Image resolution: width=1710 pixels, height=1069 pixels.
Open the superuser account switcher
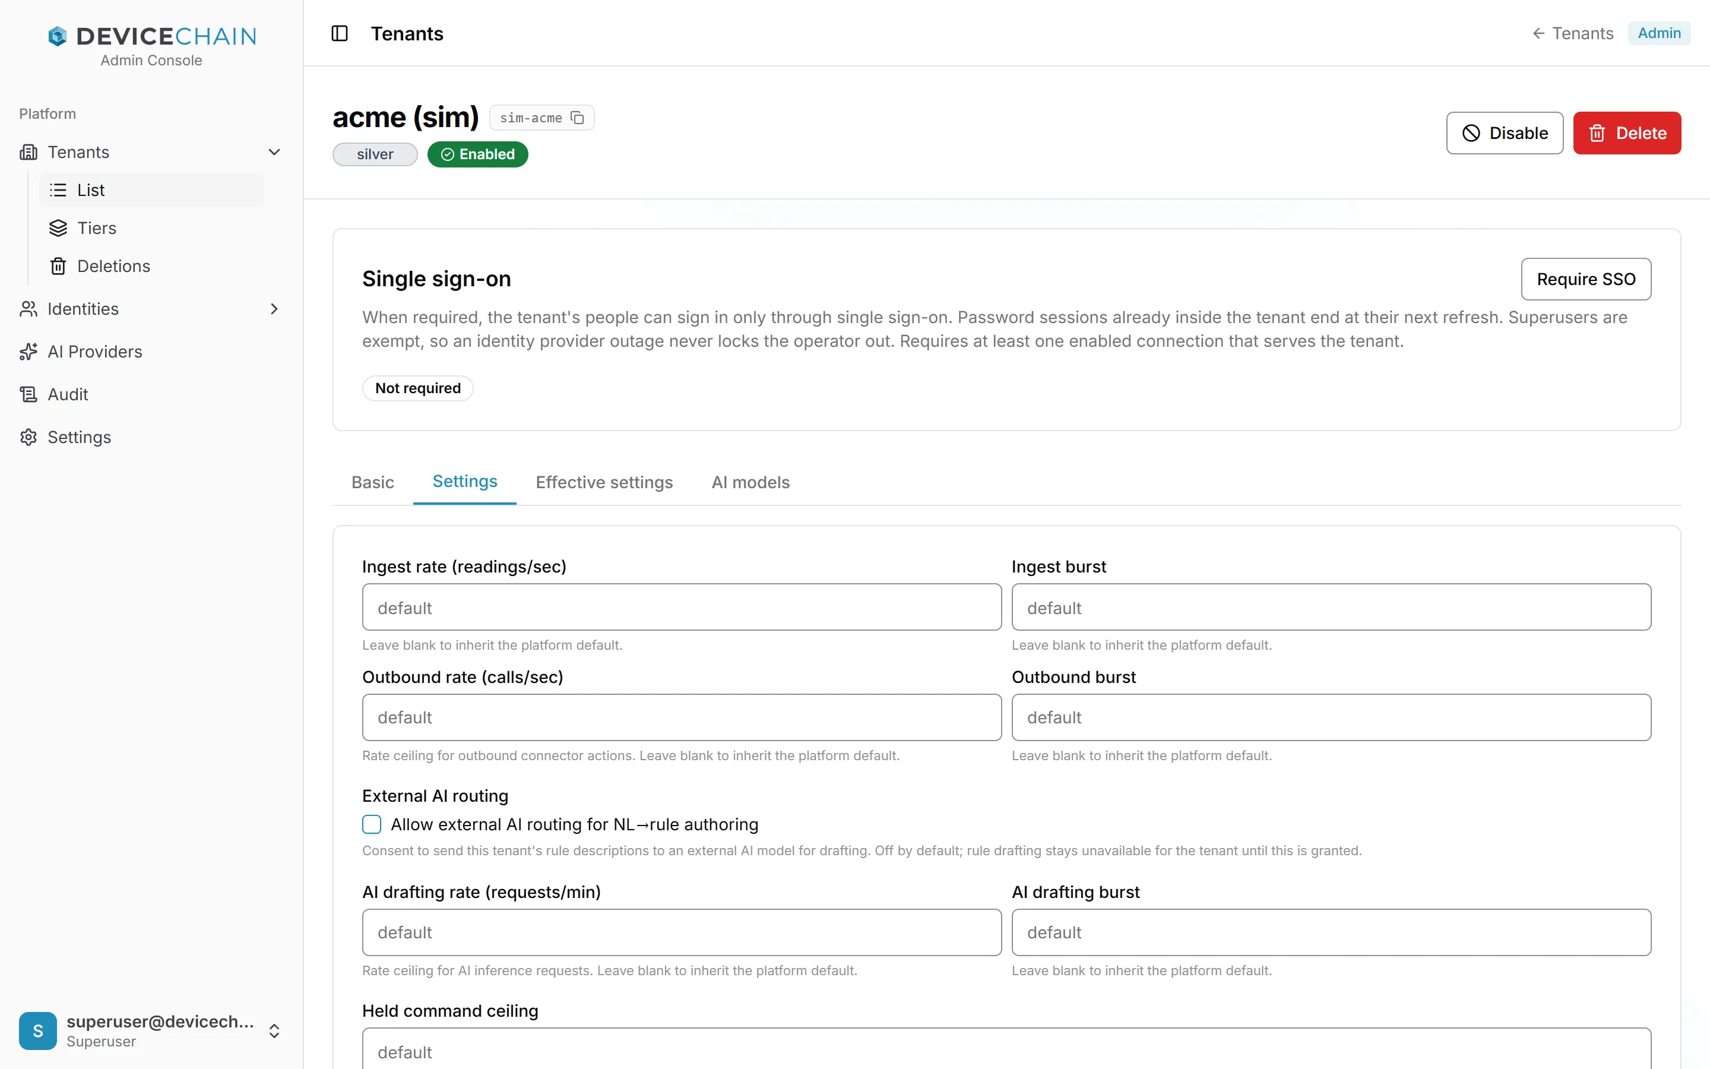click(274, 1031)
